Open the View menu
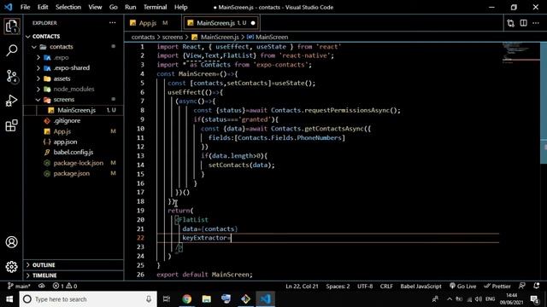The width and height of the screenshot is (547, 307). [95, 7]
